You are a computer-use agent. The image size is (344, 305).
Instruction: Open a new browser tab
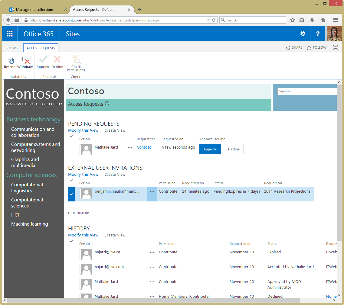pyautogui.click(x=139, y=10)
